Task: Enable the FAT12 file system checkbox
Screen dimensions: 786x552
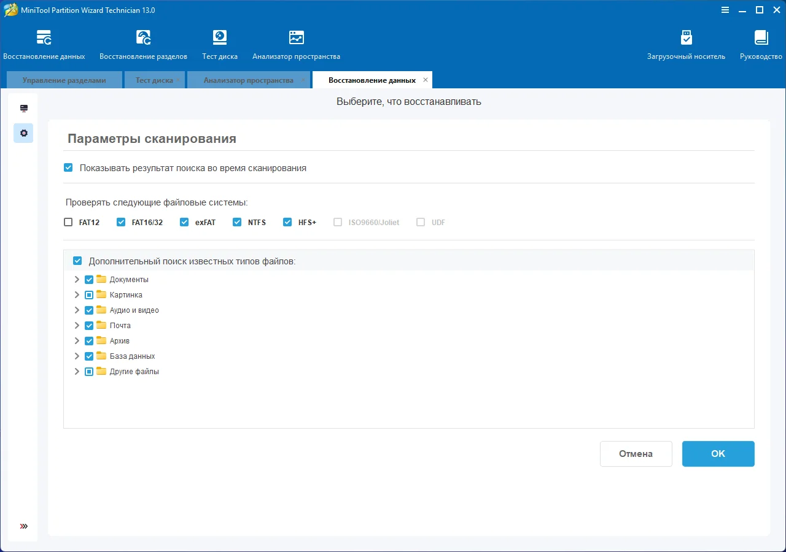Action: [68, 223]
